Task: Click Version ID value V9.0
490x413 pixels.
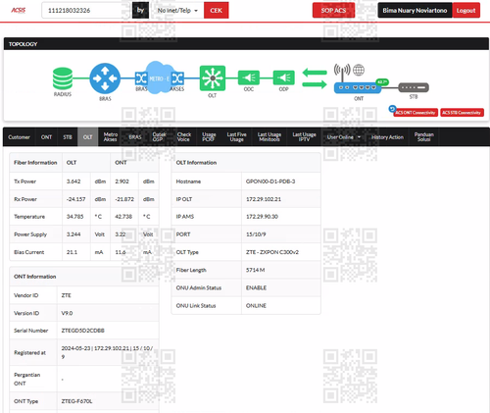Action: coord(67,313)
